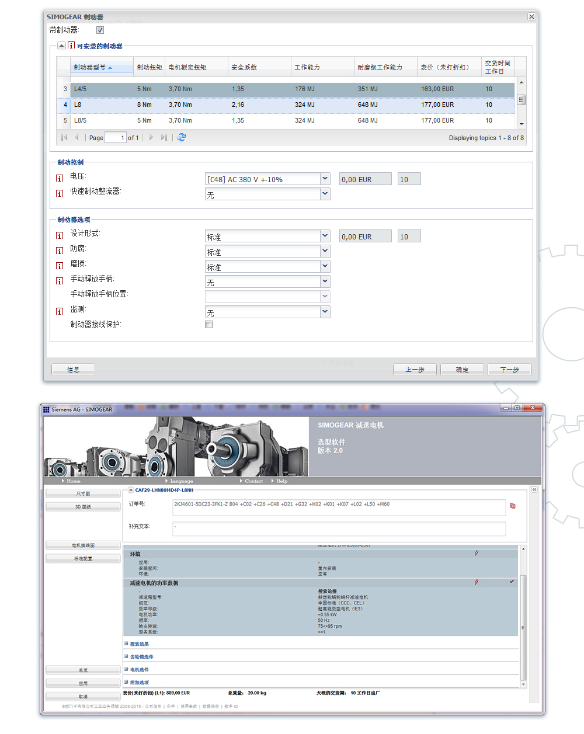Show info for 设计形式 option

60,235
